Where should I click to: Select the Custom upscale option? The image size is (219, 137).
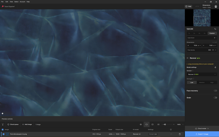[x=212, y=33]
